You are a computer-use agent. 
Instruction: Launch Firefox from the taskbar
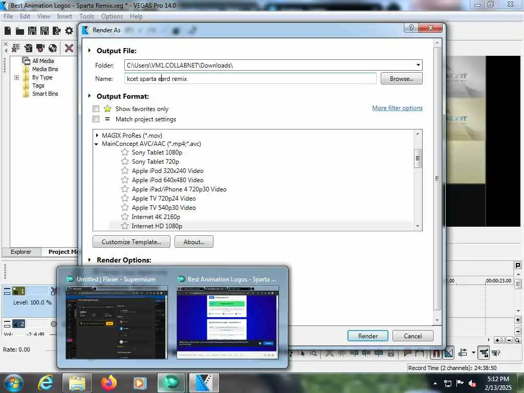[x=108, y=383]
